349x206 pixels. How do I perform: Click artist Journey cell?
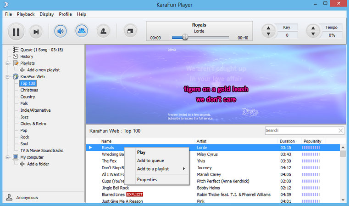(x=205, y=168)
